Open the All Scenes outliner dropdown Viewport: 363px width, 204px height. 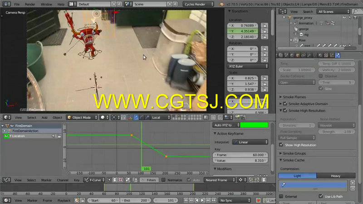coord(333,11)
